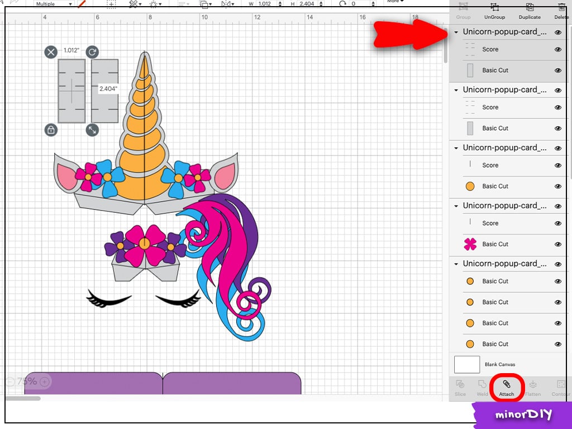
Task: Hide the Score layer in first group
Action: coord(558,50)
